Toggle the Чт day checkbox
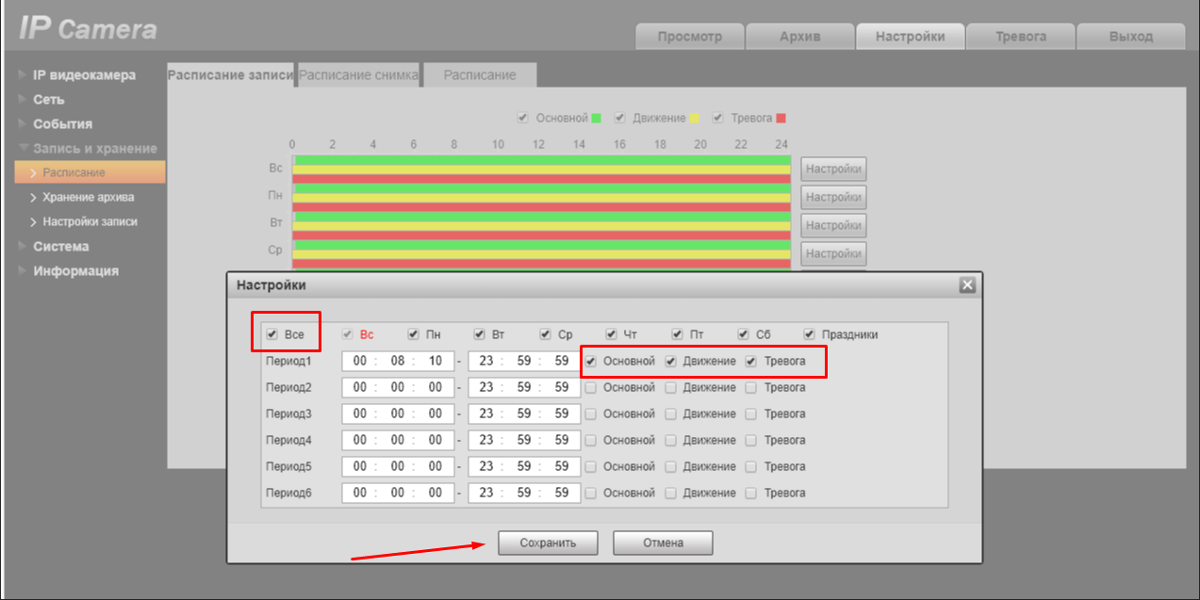This screenshot has height=600, width=1200. pyautogui.click(x=611, y=334)
